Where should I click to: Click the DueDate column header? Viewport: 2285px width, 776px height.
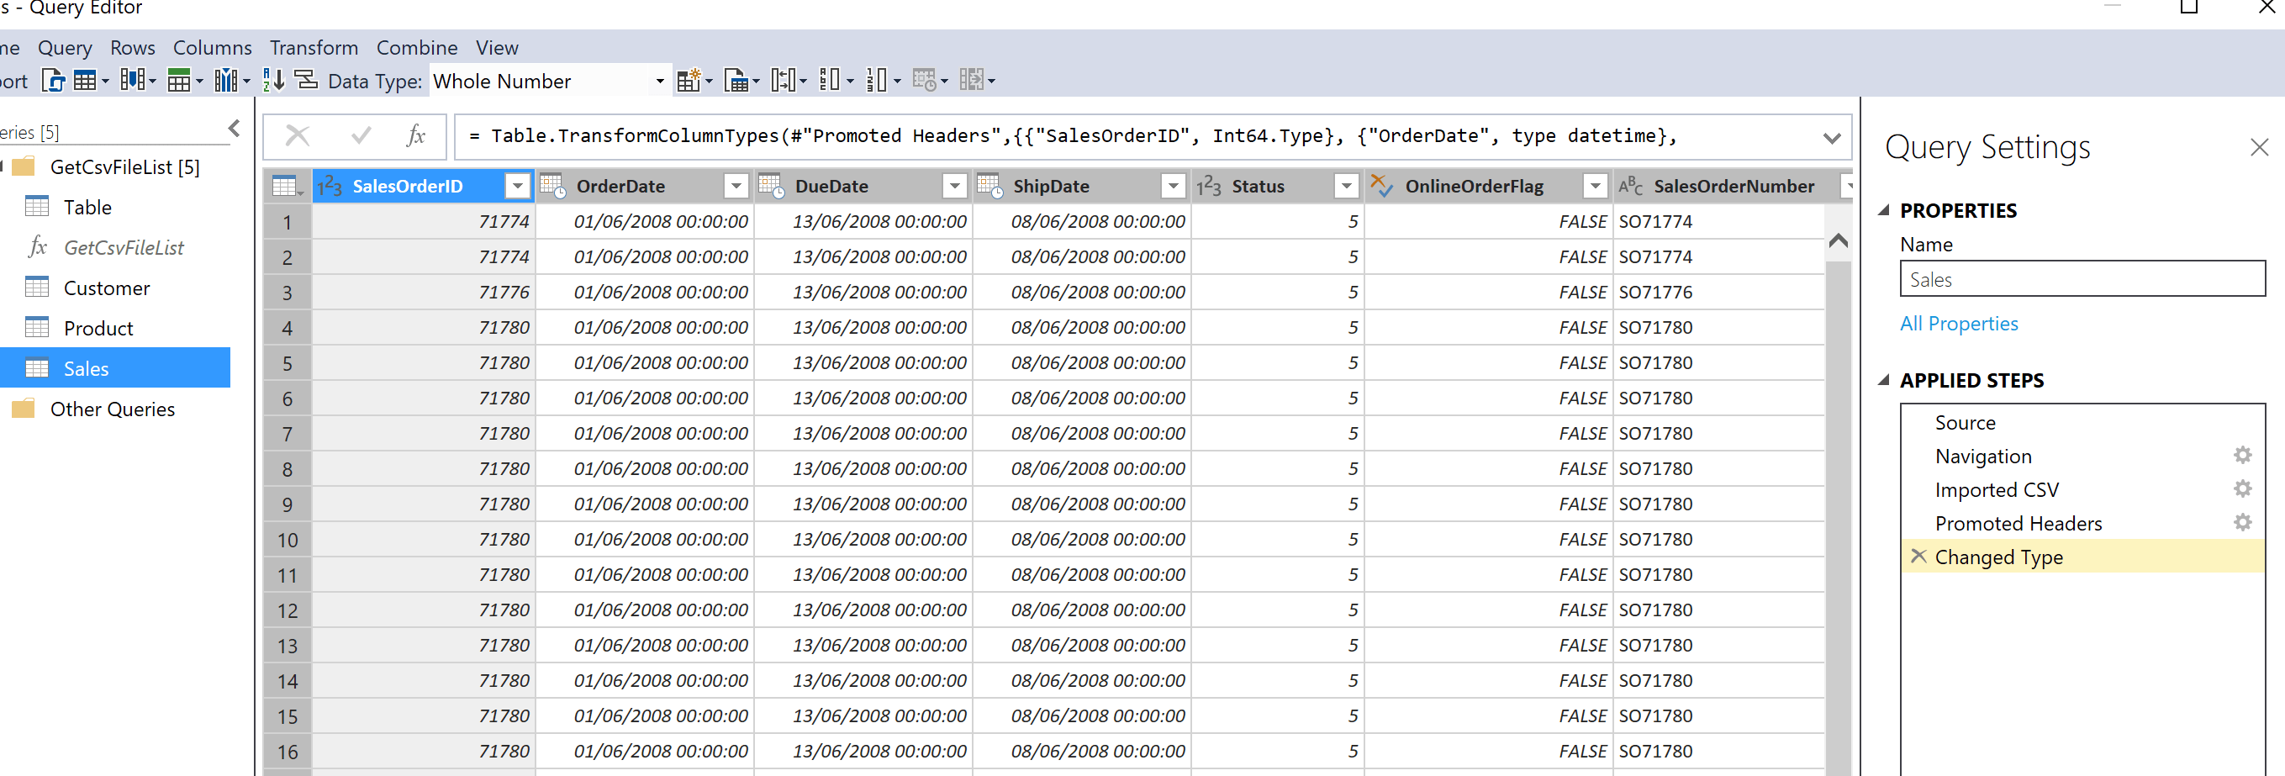863,187
